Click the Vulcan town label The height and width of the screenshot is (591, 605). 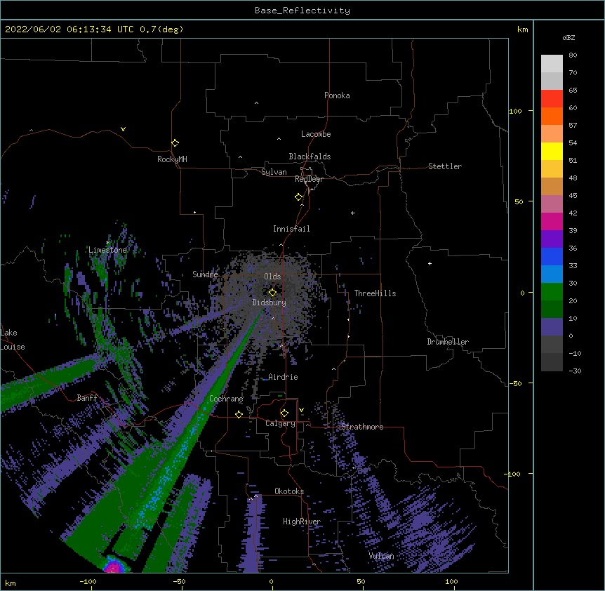point(381,556)
